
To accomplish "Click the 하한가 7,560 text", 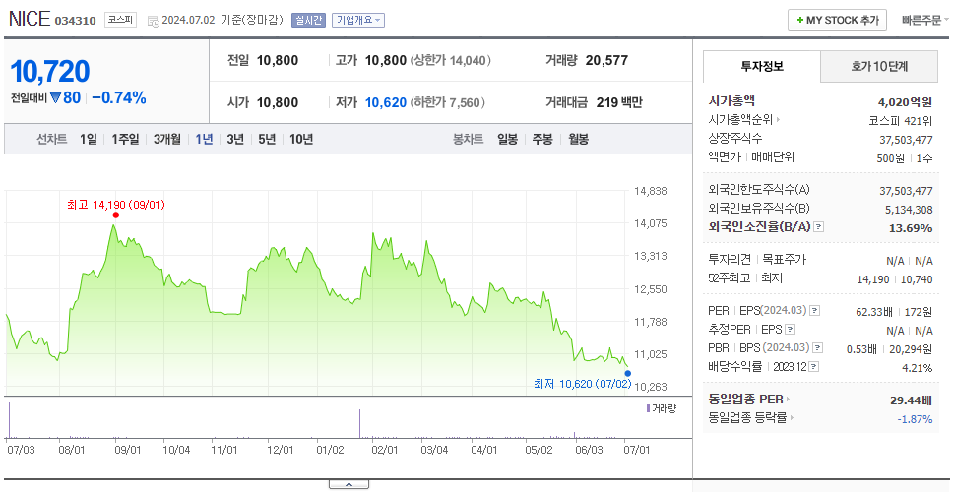I will (x=448, y=103).
